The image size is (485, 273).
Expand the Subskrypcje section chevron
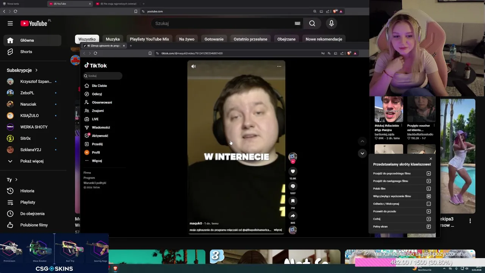point(36,70)
